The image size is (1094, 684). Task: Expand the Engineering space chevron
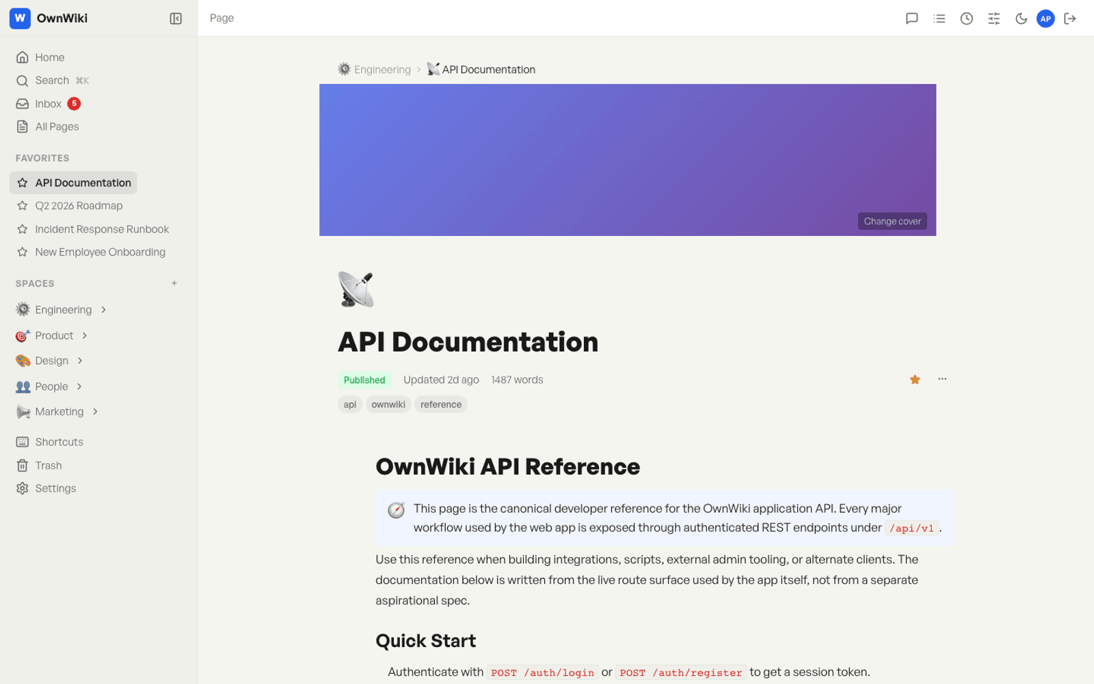coord(103,310)
